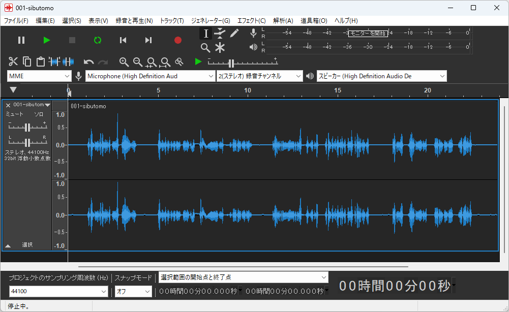Toggle the ミュート (mute) track button
The height and width of the screenshot is (312, 509).
coord(15,114)
